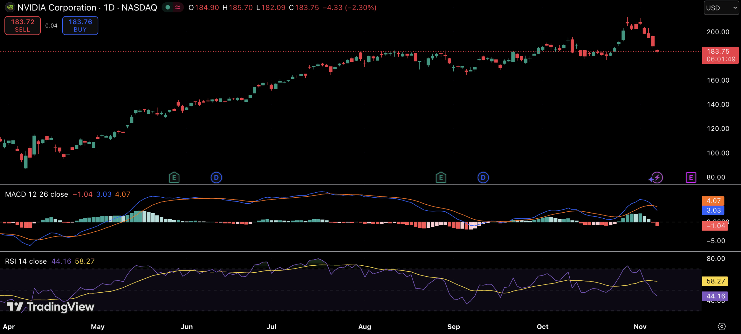The image size is (741, 334).
Task: Click the 183.72 SELL button
Action: tap(23, 25)
